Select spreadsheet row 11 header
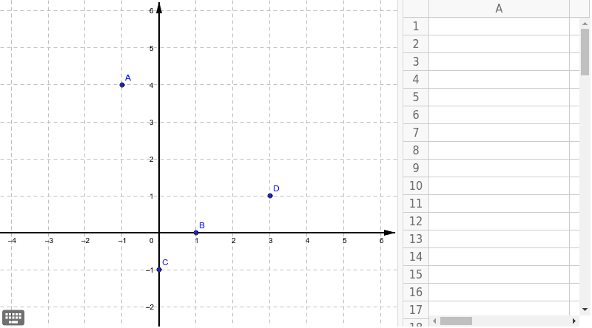This screenshot has height=328, width=592. click(416, 204)
